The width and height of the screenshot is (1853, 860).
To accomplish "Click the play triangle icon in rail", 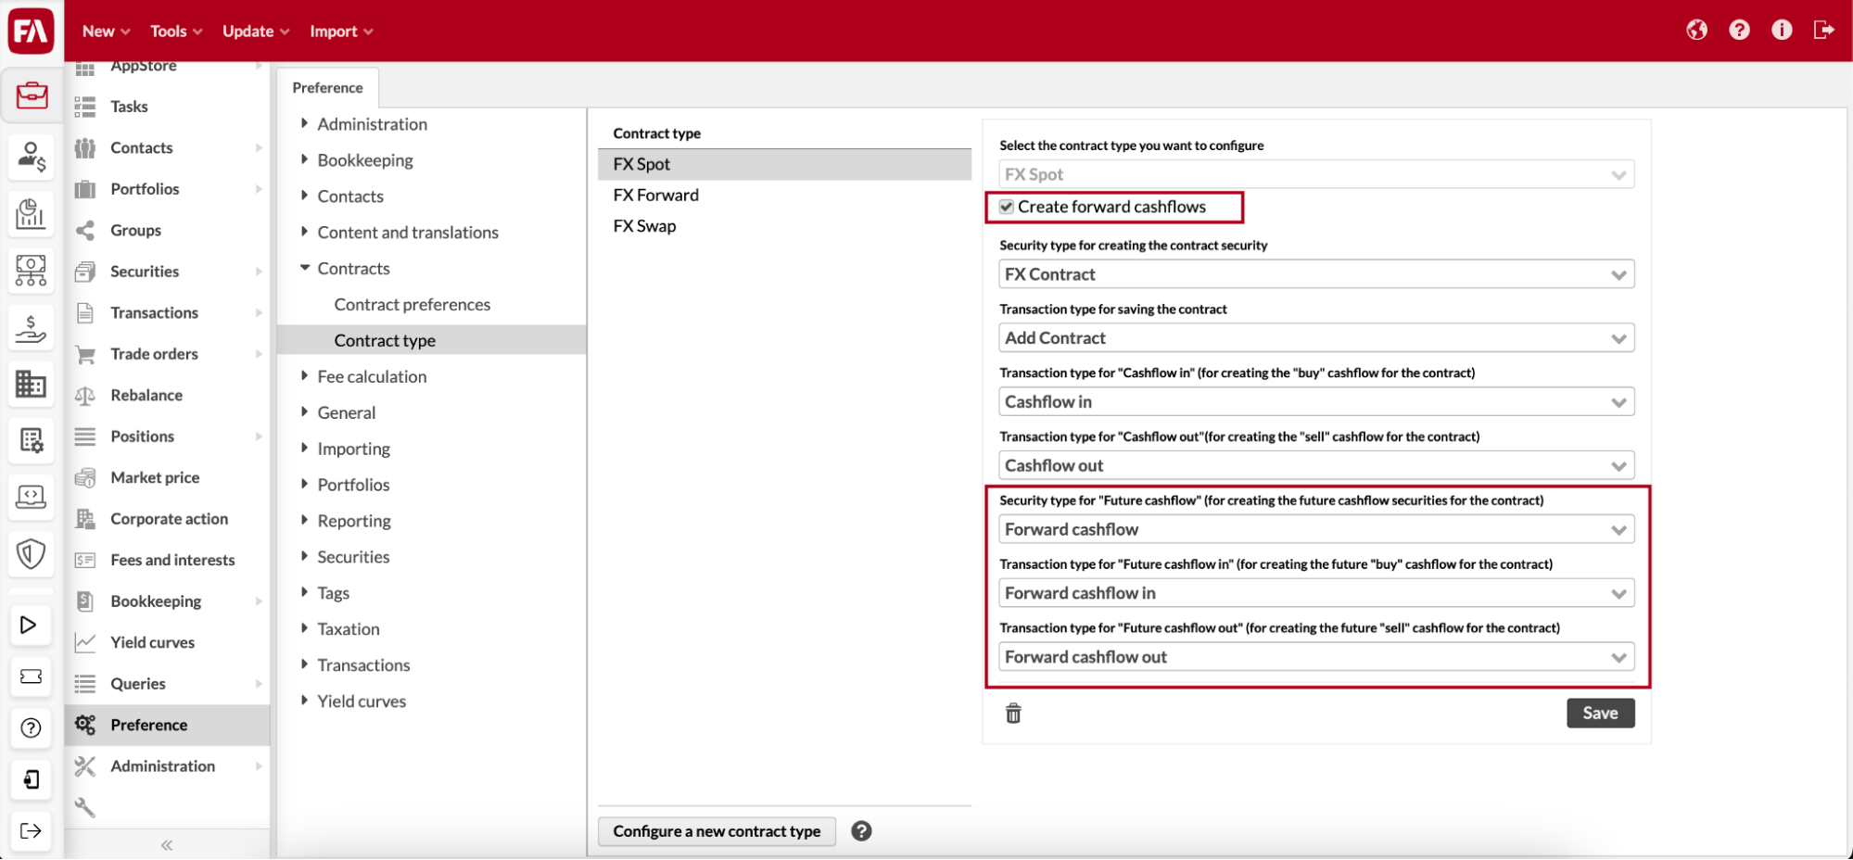I will click(x=30, y=625).
